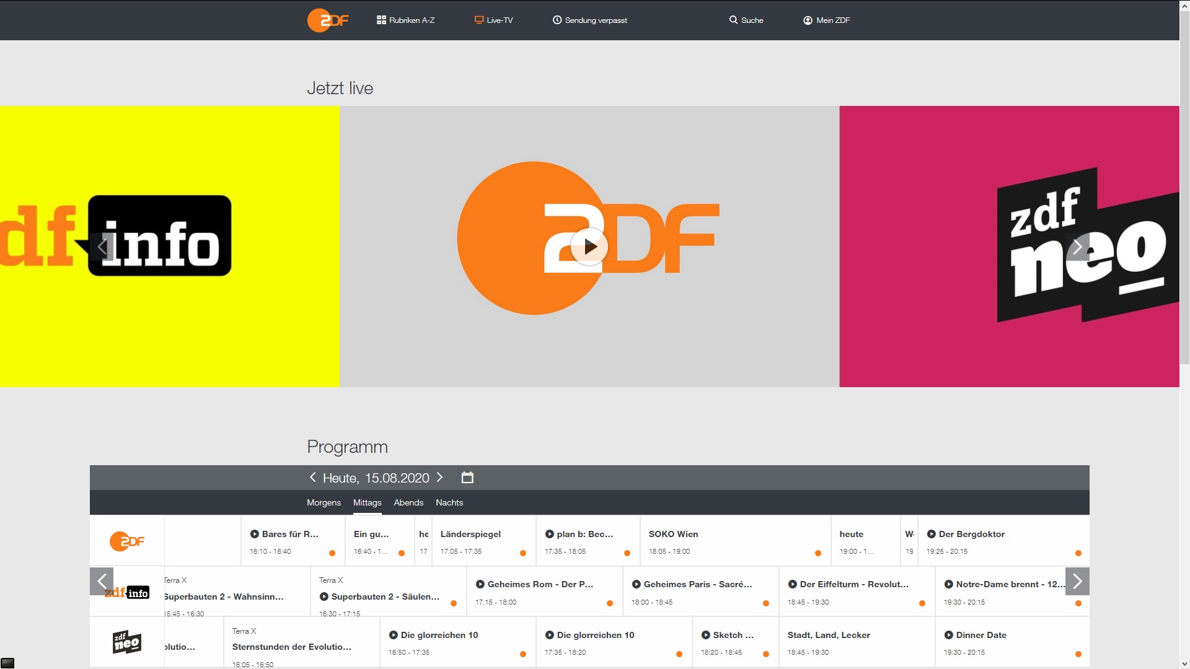The height and width of the screenshot is (669, 1190).
Task: Click the play icon next to Dinner Date
Action: click(x=948, y=635)
